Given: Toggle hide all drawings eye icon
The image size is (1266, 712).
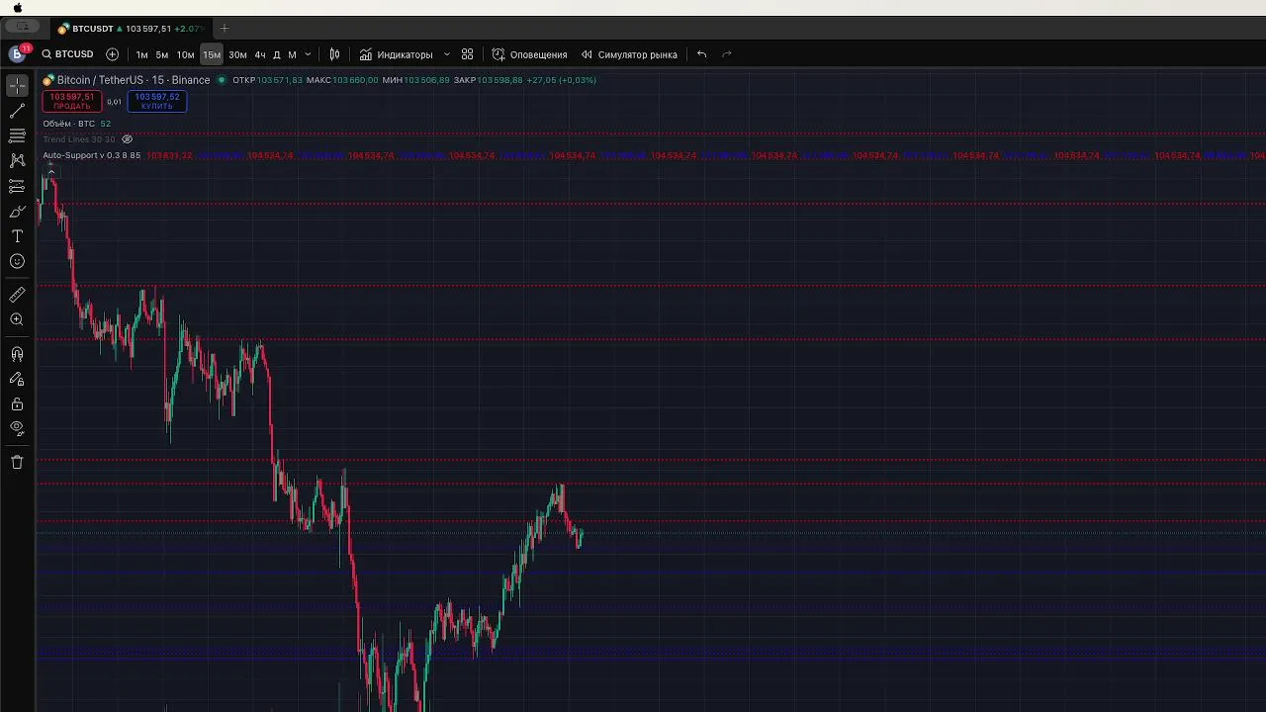Looking at the screenshot, I should (x=17, y=428).
